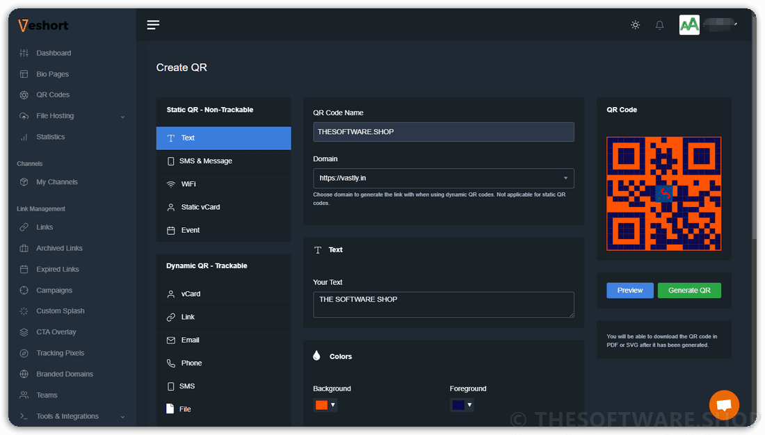Click the File Hosting cloud icon
The height and width of the screenshot is (435, 765).
pos(24,116)
